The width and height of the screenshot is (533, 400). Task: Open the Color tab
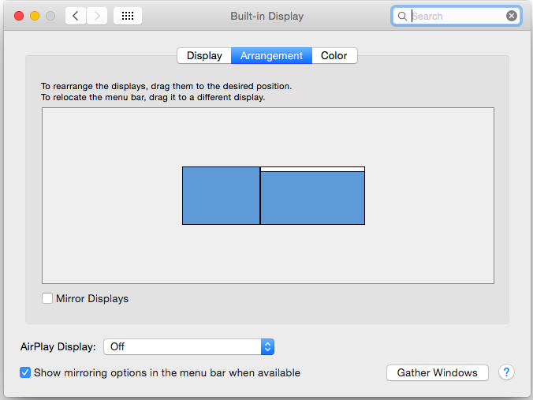pos(334,56)
